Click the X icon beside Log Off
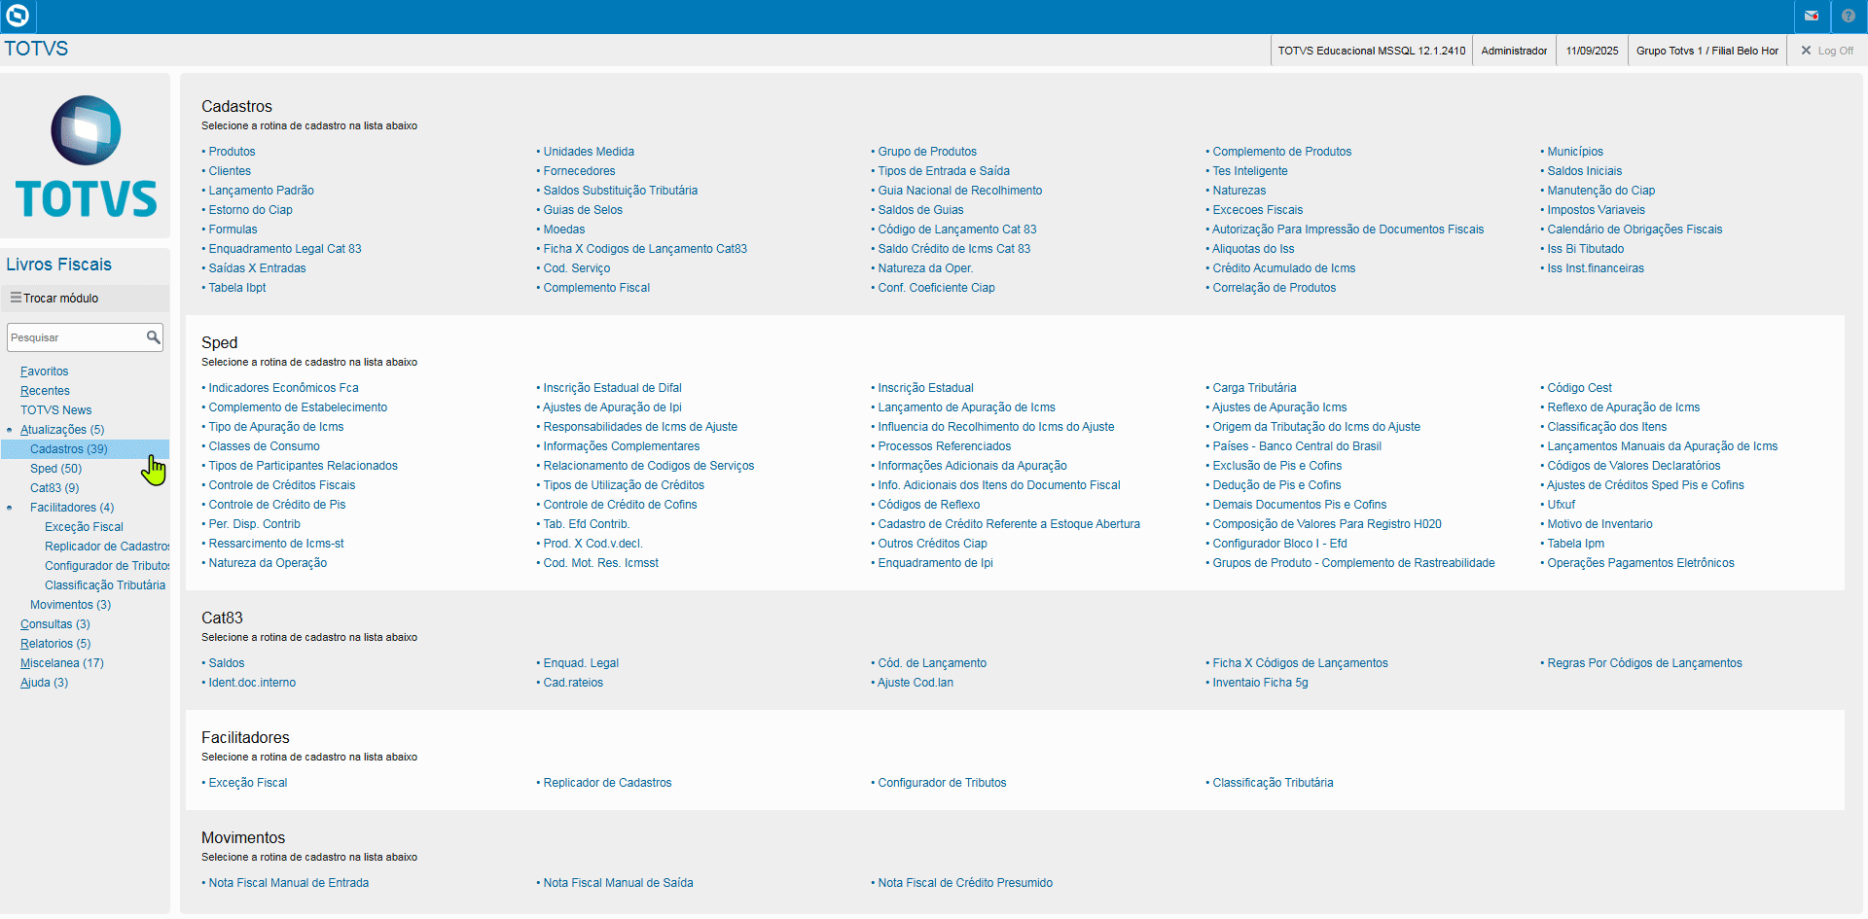This screenshot has height=919, width=1868. pyautogui.click(x=1806, y=51)
